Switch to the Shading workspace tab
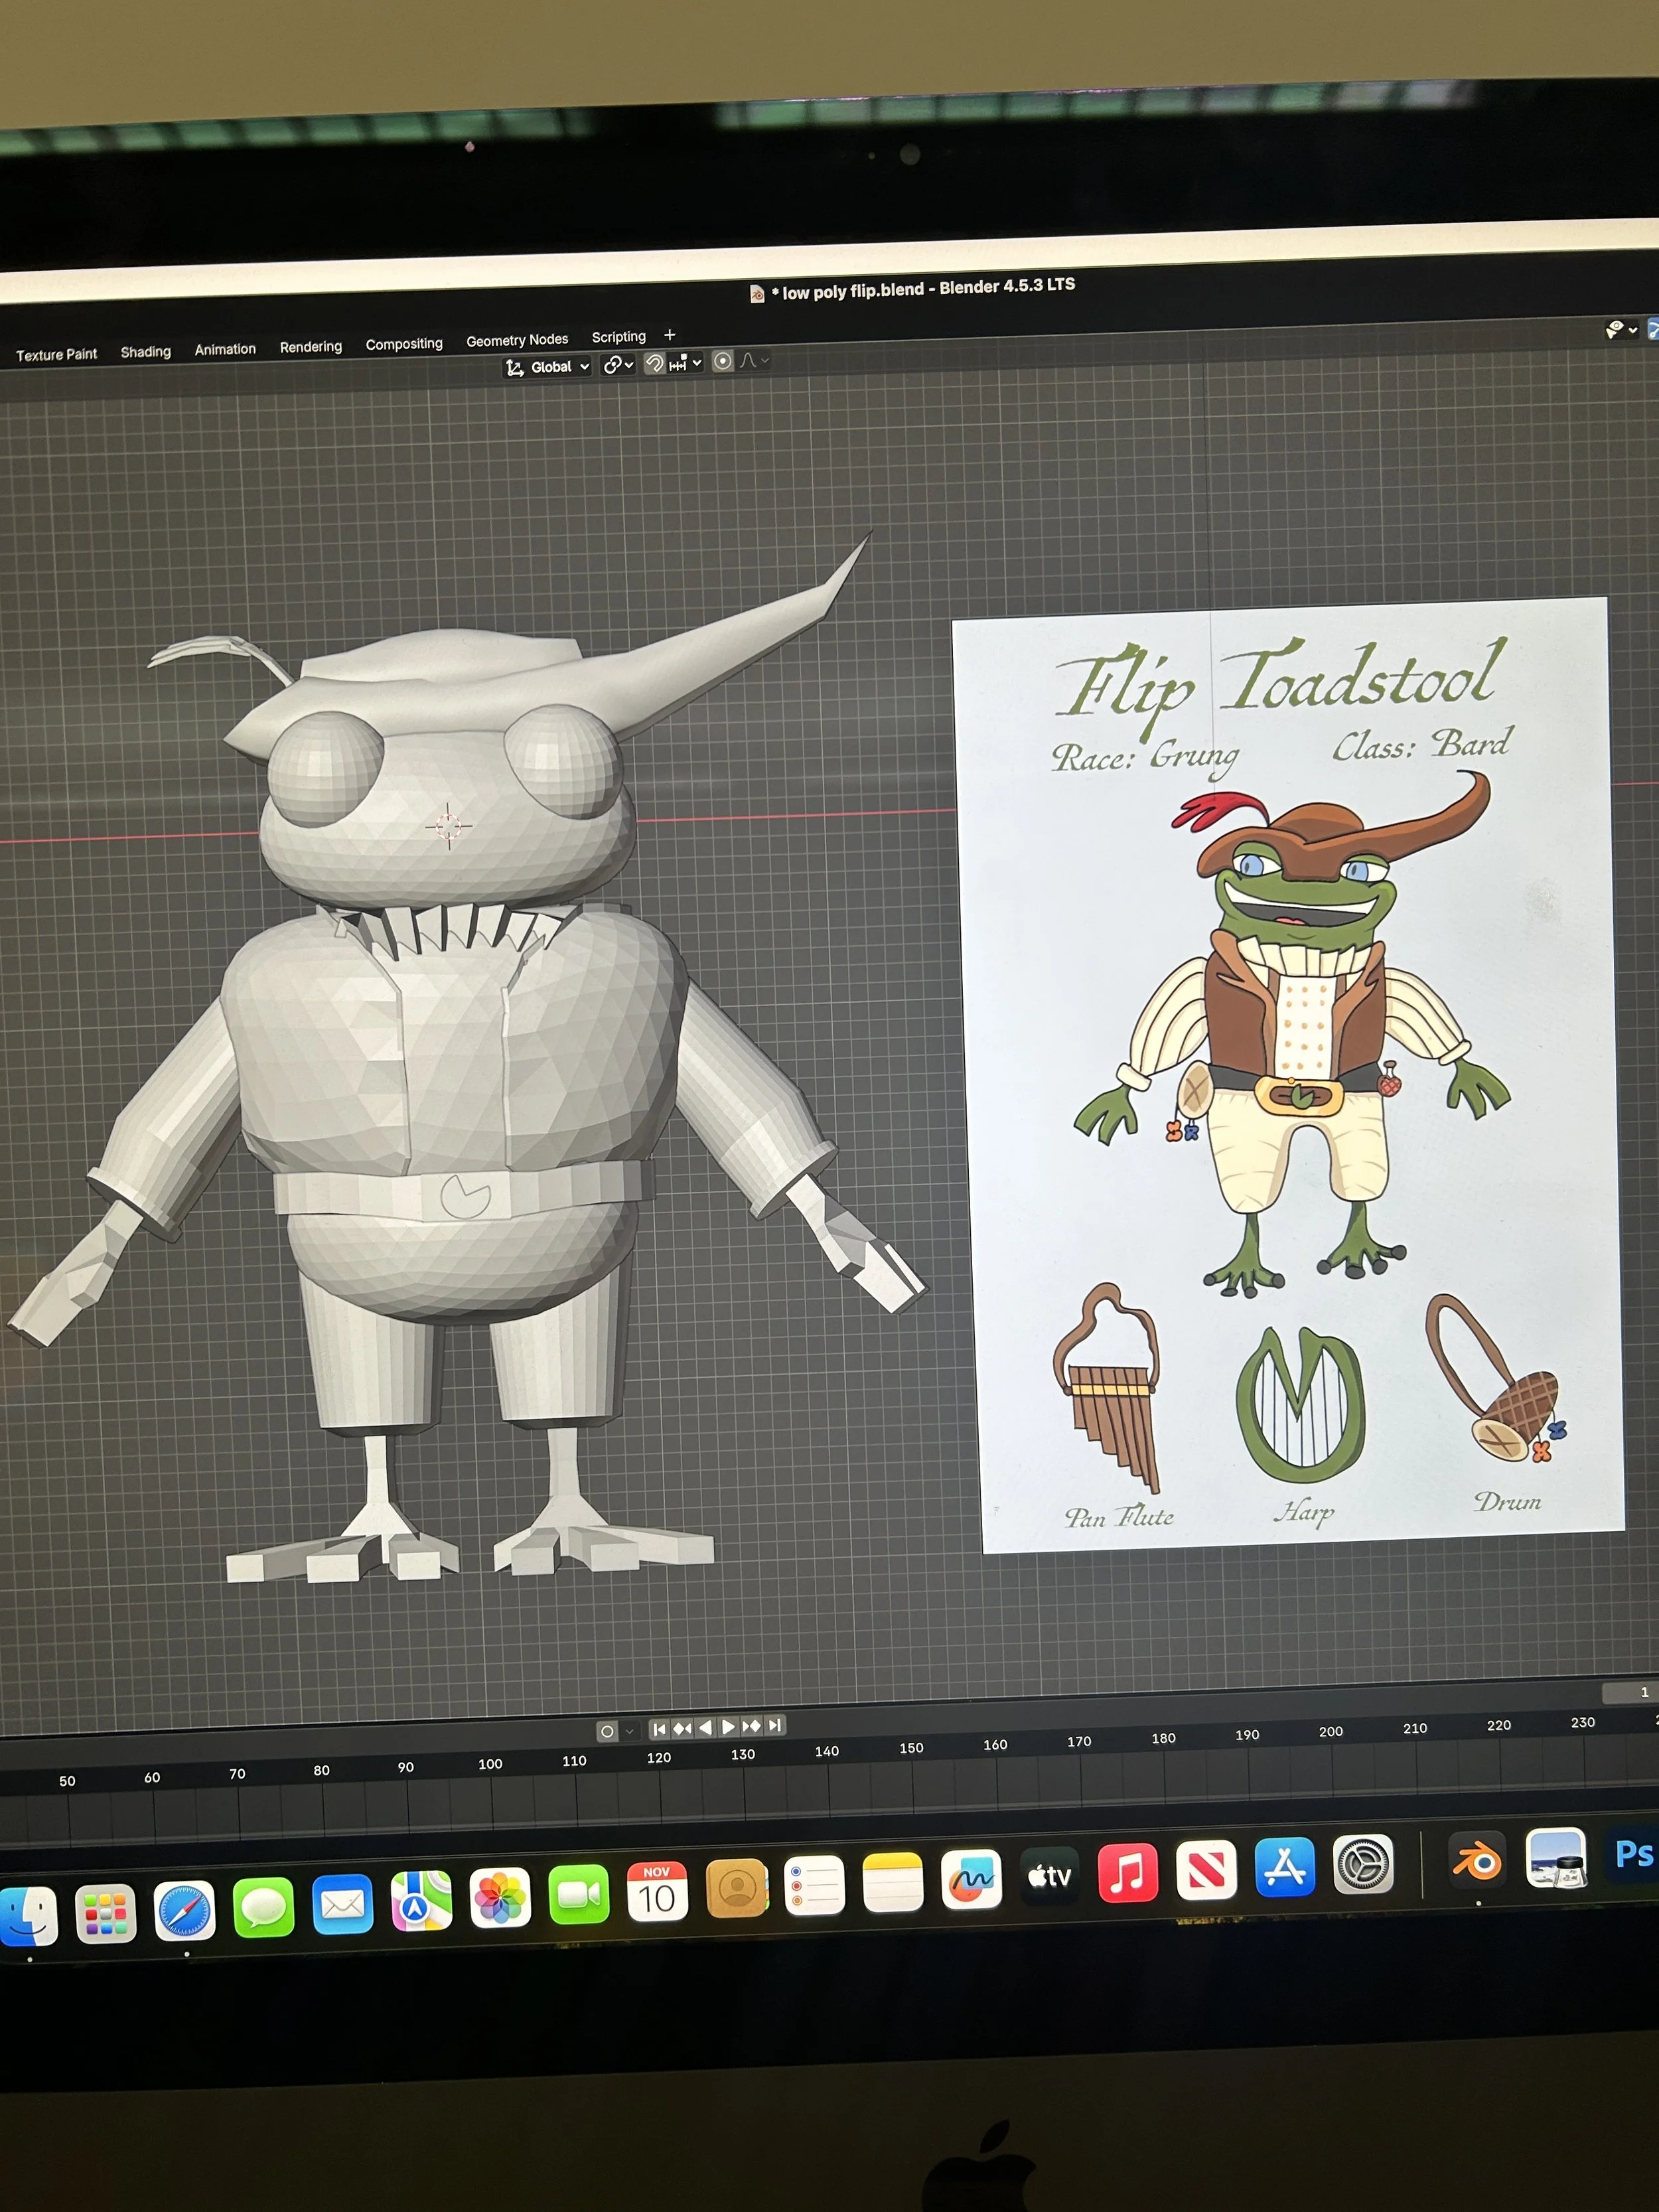This screenshot has width=1659, height=2212. tap(146, 352)
